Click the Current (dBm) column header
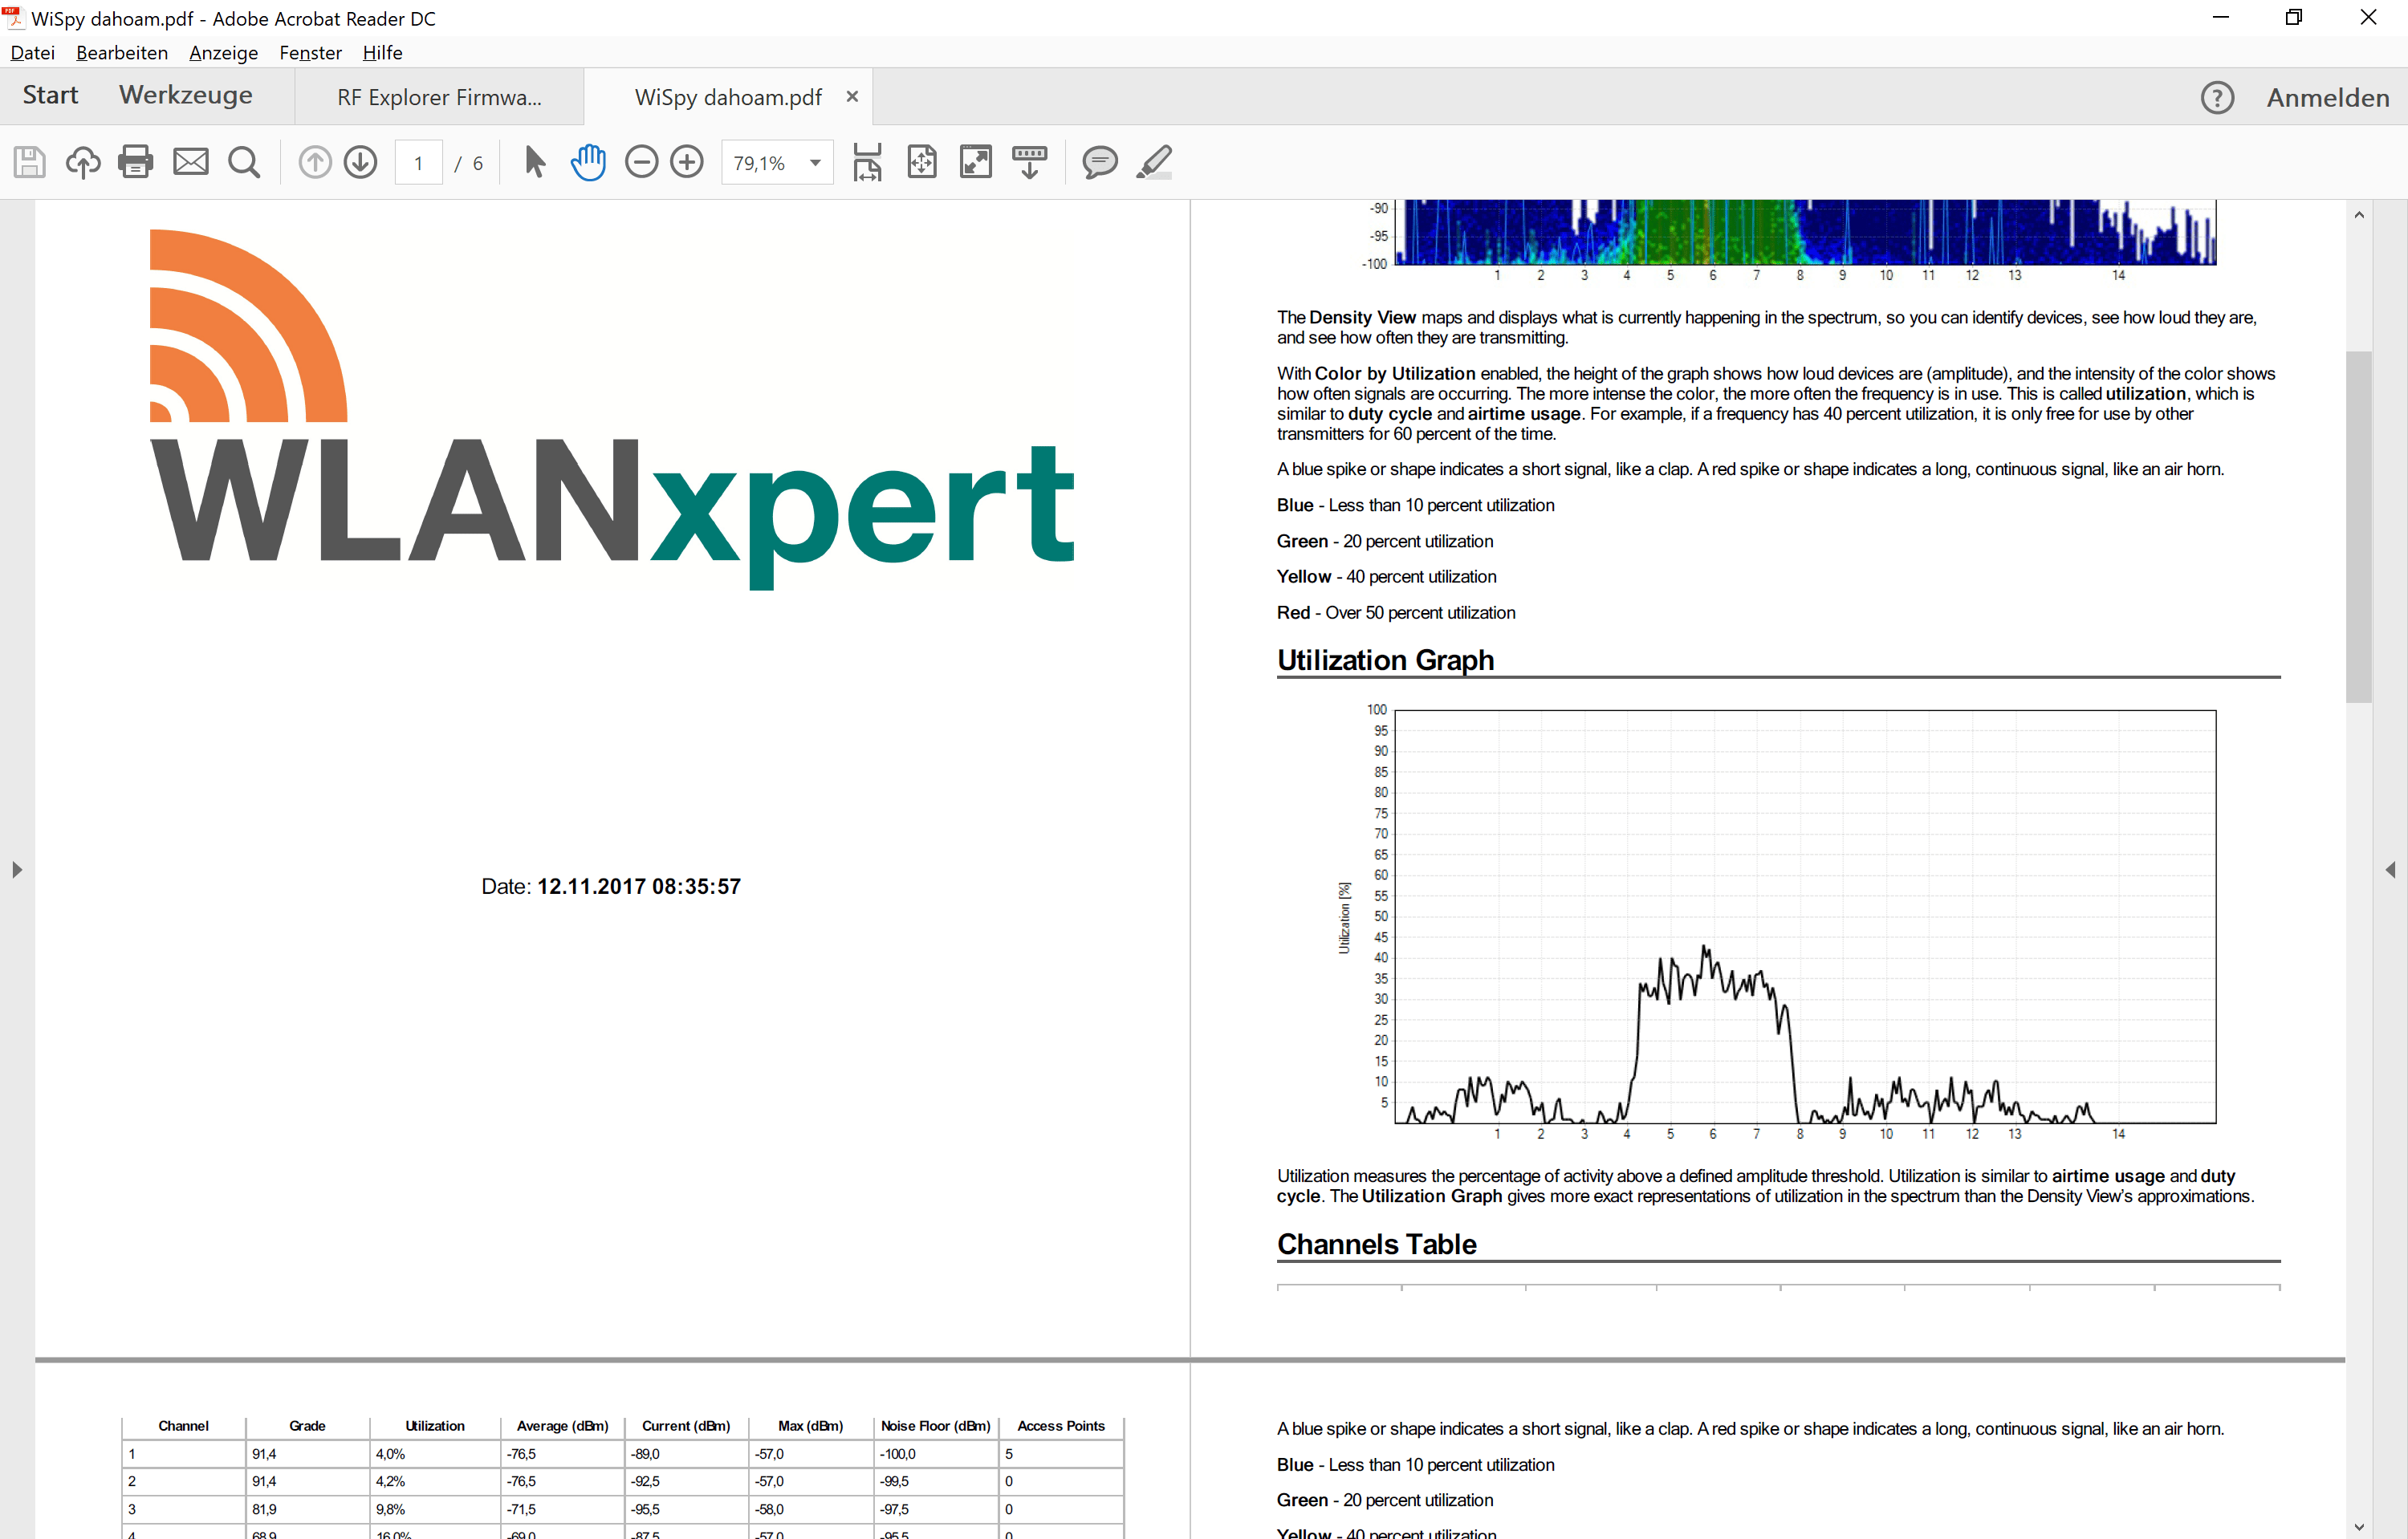This screenshot has height=1539, width=2408. 686,1426
